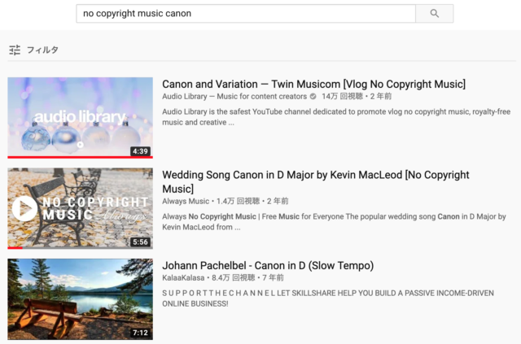The image size is (521, 344).
Task: Open 'Johann Pachelbel - Canon in D (Slow Tempo)' title
Action: click(268, 266)
